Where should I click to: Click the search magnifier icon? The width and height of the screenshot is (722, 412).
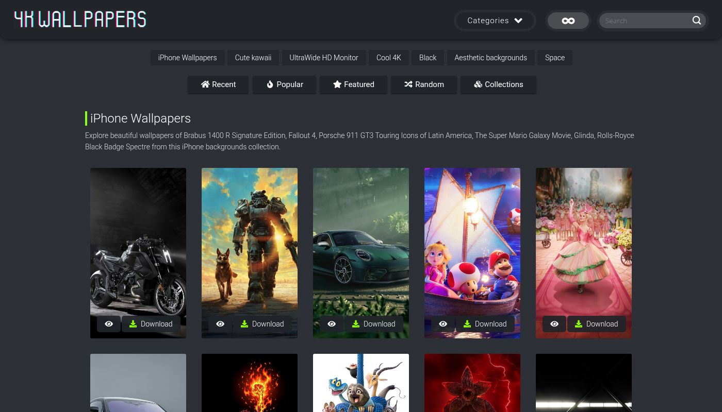coord(696,21)
